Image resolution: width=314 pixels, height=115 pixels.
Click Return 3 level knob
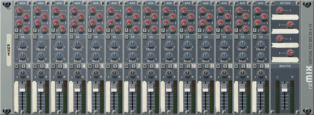tap(280, 39)
